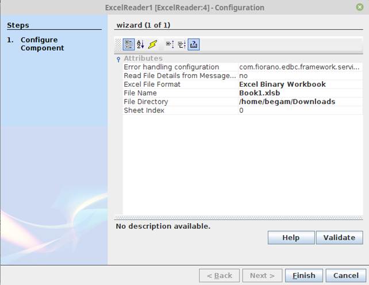
Task: Toggle the show description area icon
Action: [194, 44]
